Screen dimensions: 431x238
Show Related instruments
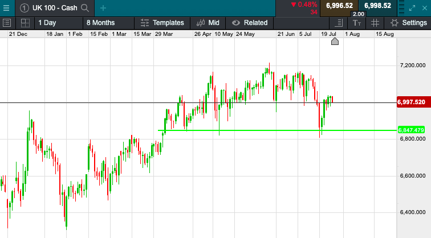[x=250, y=23]
